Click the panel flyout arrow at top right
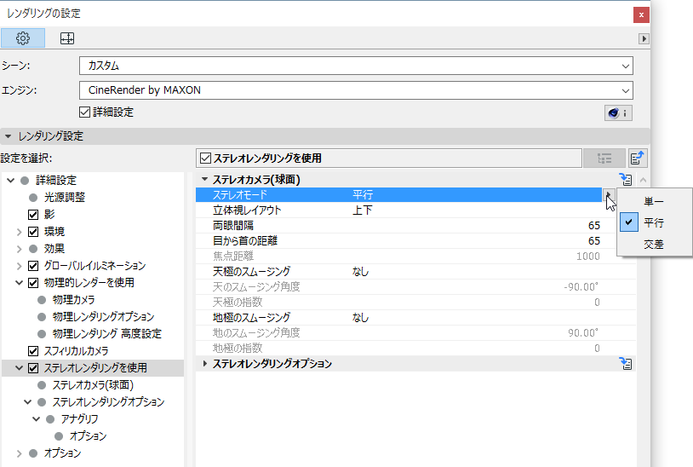 click(644, 39)
